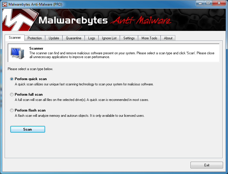The width and height of the screenshot is (228, 174).
Task: Maximize the Malwarebytes window
Action: pyautogui.click(x=208, y=3)
